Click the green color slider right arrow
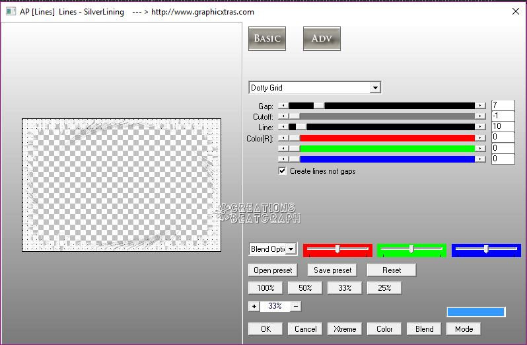527x345 pixels. 481,148
